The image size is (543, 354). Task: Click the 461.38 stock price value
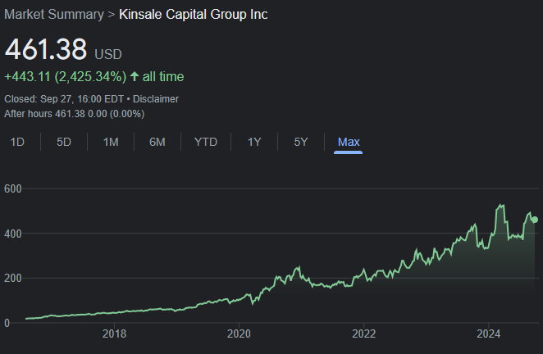46,49
